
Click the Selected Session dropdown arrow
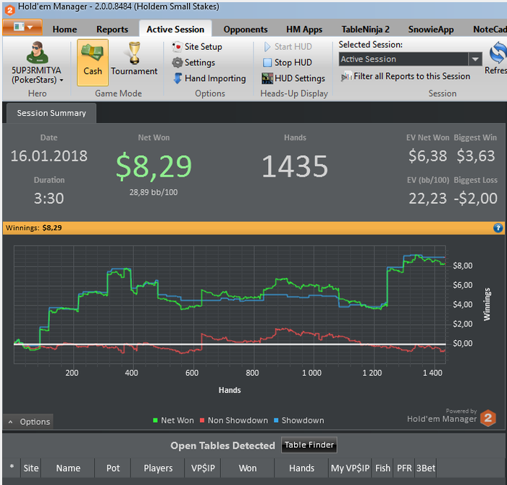[475, 59]
